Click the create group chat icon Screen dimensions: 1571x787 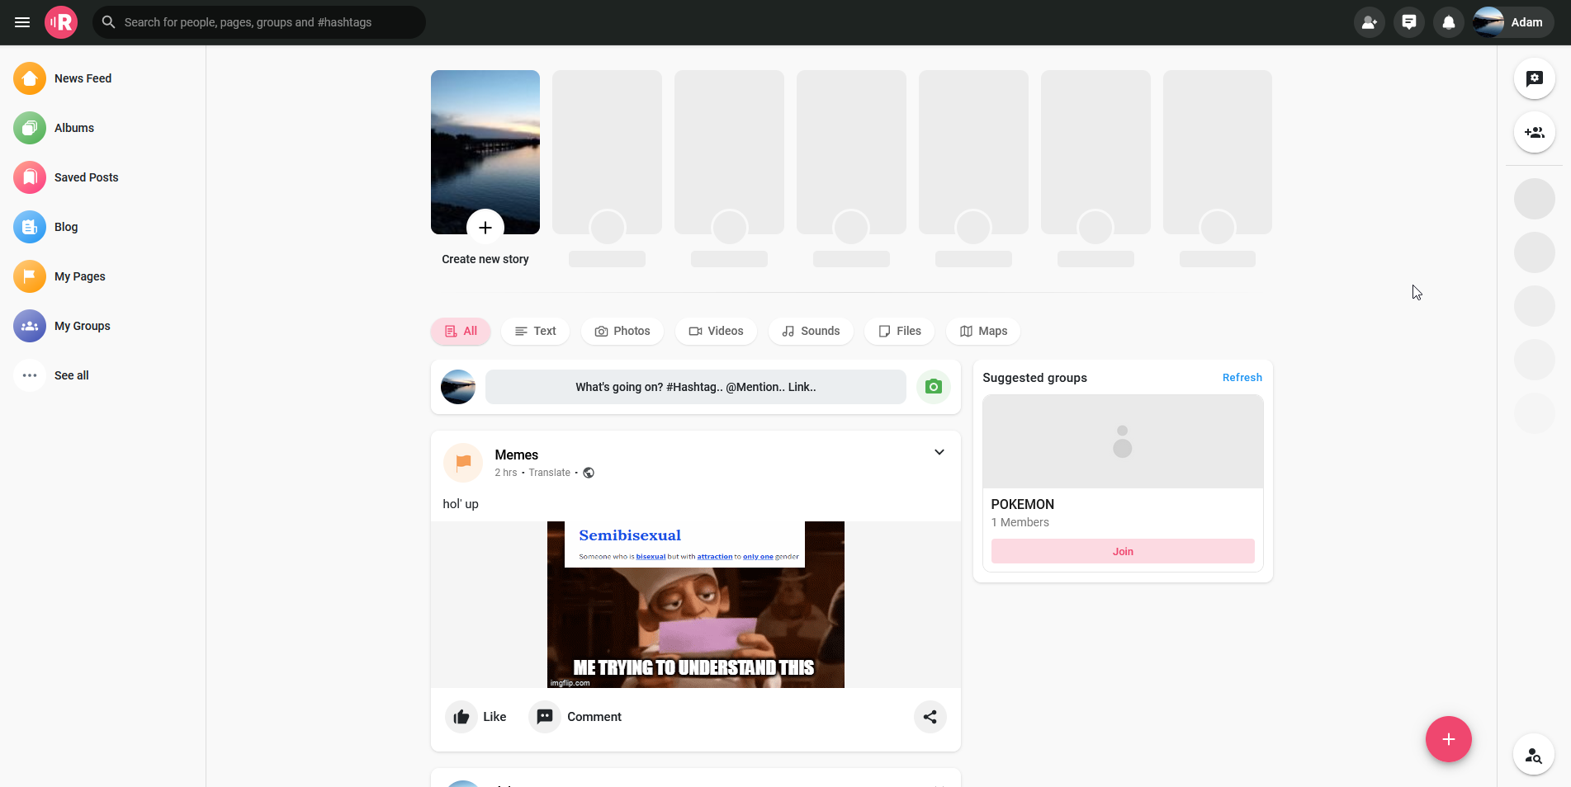(x=1535, y=132)
